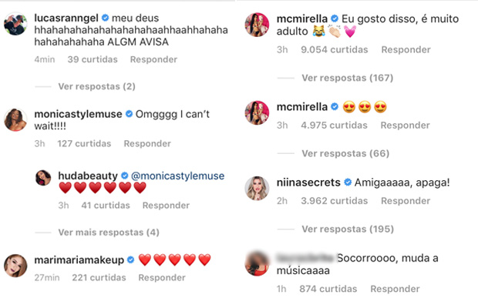View 9.054 curtidas likes list

[x=335, y=49]
